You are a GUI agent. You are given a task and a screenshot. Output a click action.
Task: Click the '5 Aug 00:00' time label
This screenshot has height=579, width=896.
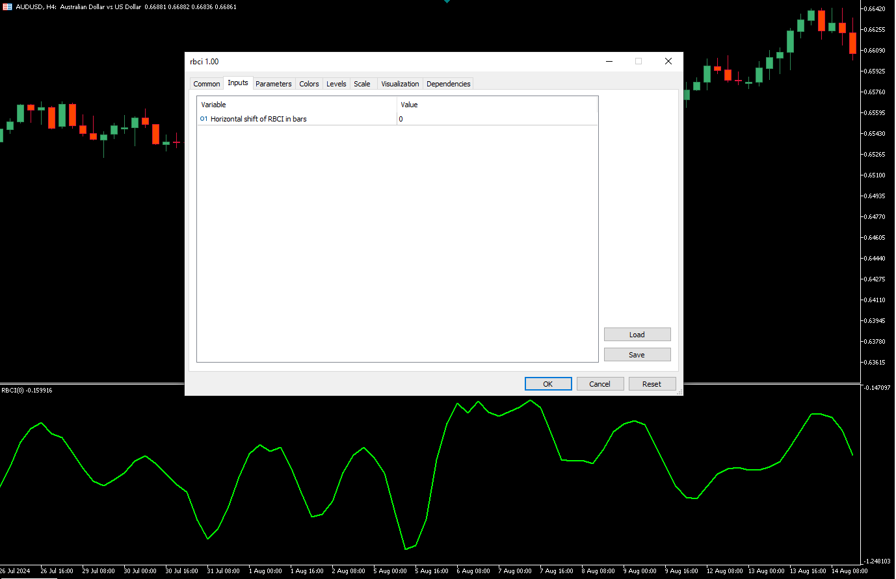(x=390, y=571)
